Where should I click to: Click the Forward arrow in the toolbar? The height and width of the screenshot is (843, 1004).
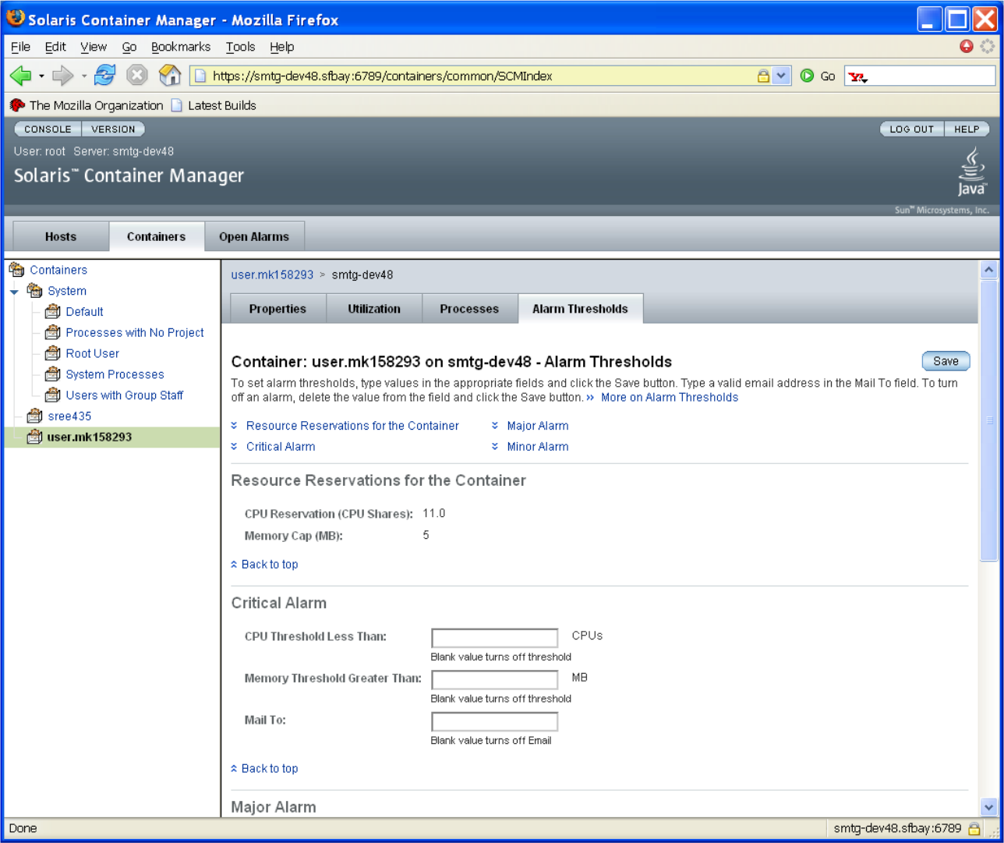pos(62,76)
